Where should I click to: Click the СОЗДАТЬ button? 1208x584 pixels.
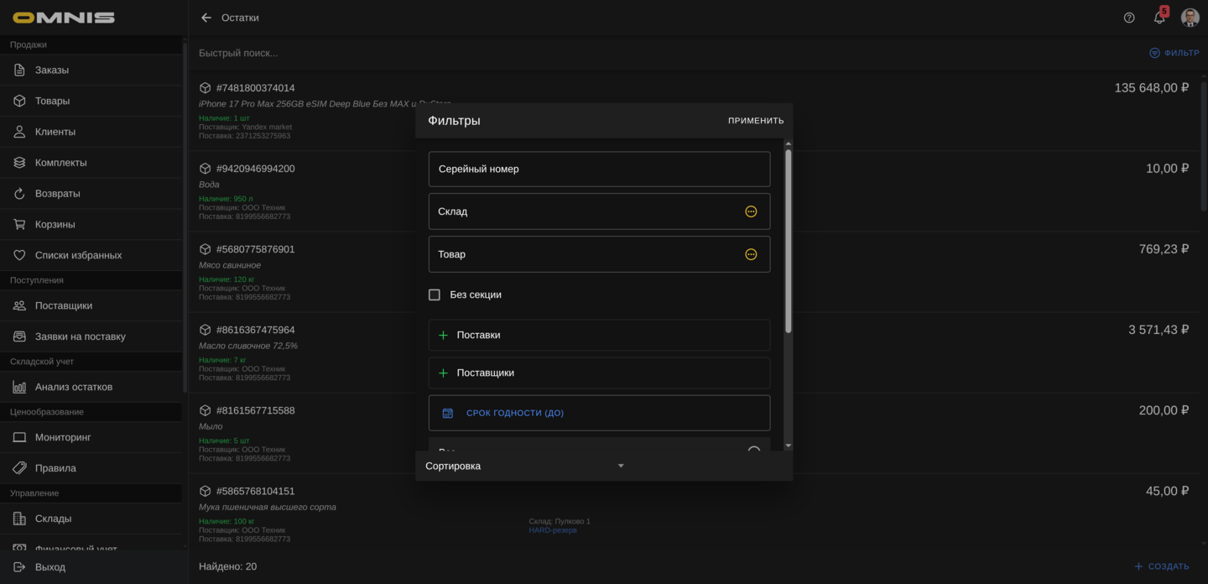[1162, 566]
